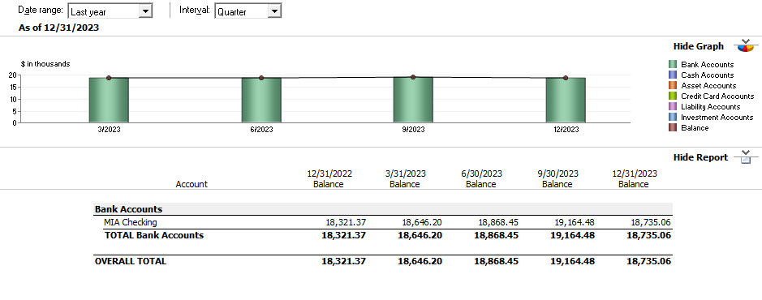762x300 pixels.
Task: Click the report sheet icon
Action: [743, 156]
